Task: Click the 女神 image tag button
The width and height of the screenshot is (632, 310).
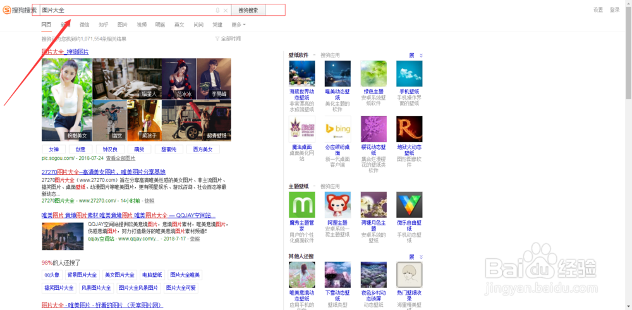Action: (x=54, y=150)
